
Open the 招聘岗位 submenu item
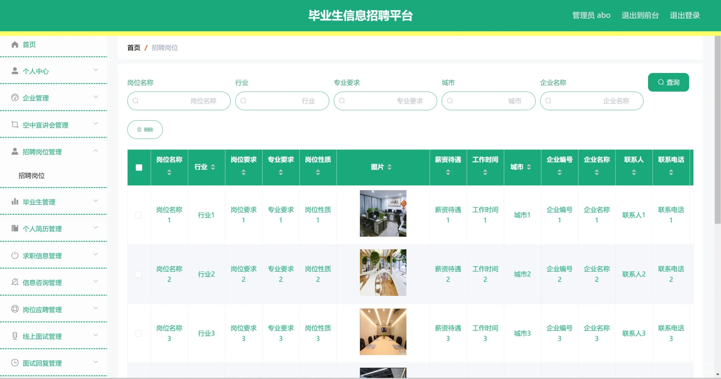32,175
